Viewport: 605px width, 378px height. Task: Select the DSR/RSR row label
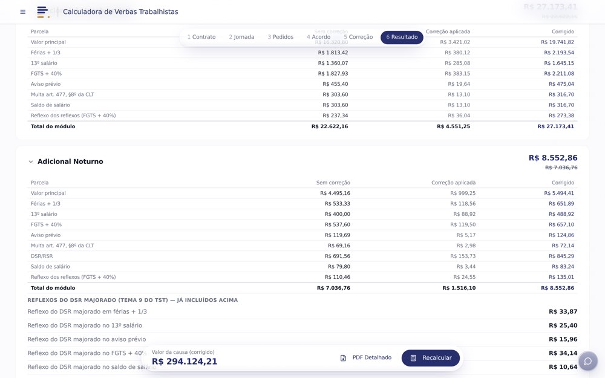point(42,256)
